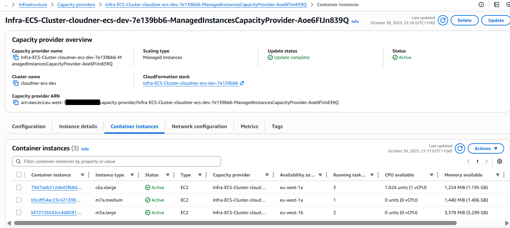
Task: Tick the m7a.medium container instance checkbox
Action: pyautogui.click(x=19, y=200)
